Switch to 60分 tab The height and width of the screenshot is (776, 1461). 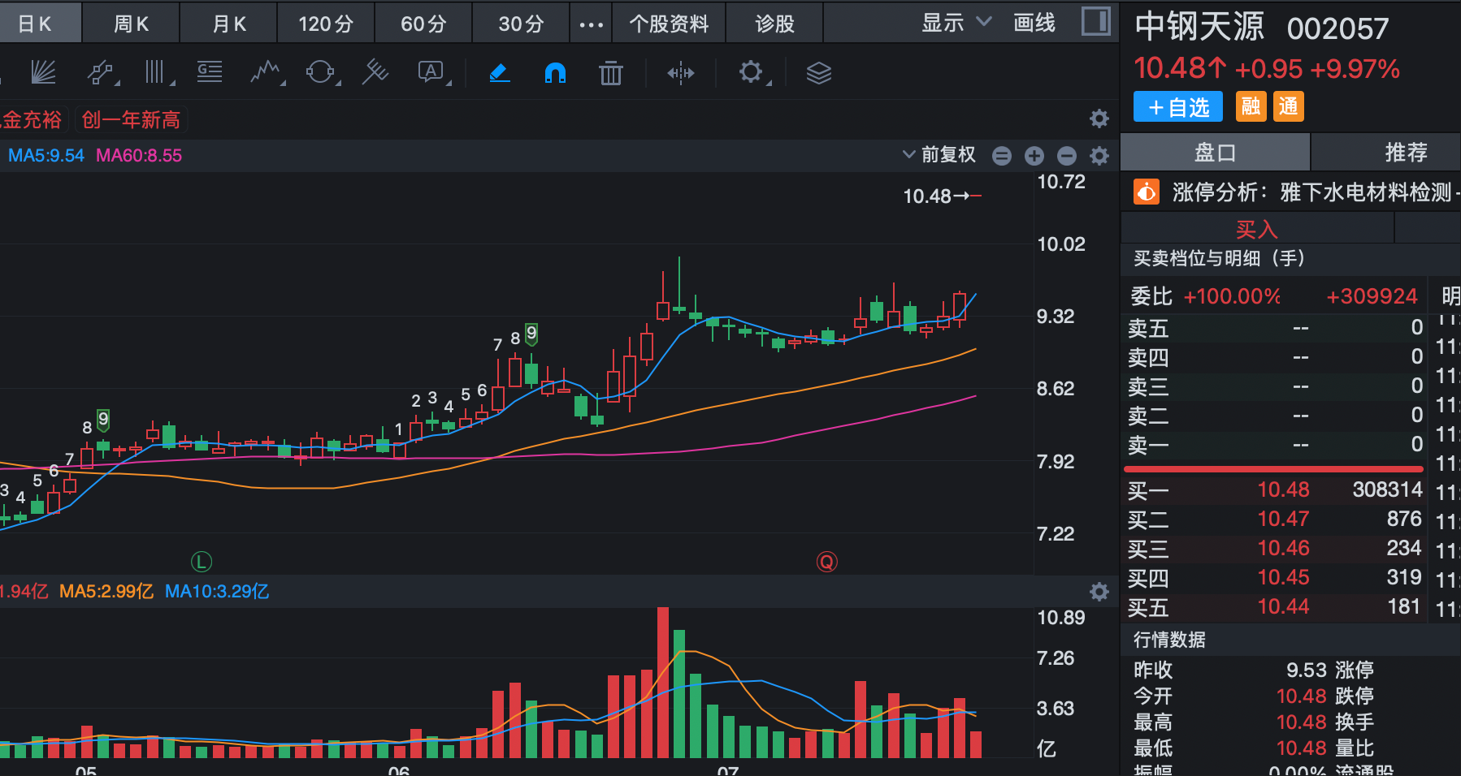coord(423,23)
